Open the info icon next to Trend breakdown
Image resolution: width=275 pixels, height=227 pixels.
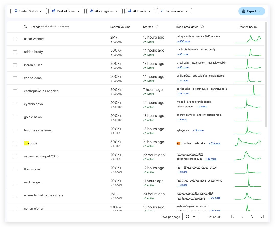tap(202, 27)
